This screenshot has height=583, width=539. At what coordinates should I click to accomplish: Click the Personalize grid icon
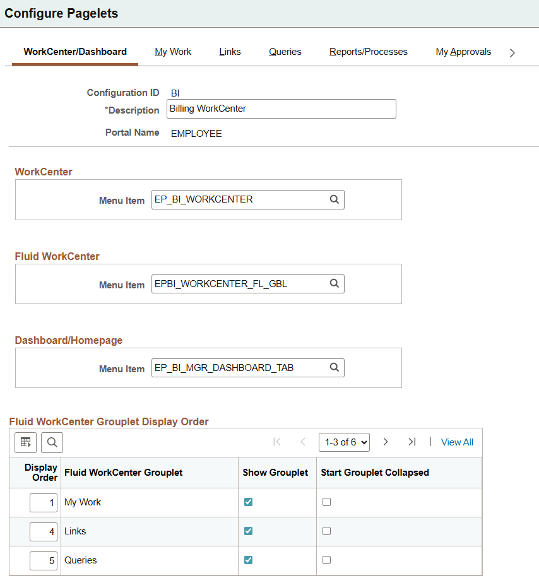(25, 442)
